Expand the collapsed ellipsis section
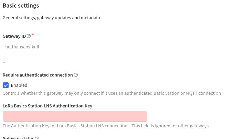This screenshot has width=225, height=139. click(4, 62)
